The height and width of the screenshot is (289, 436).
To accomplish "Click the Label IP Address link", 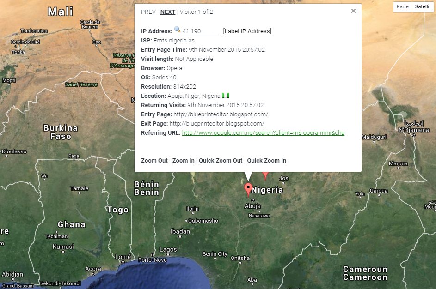I will [x=247, y=31].
